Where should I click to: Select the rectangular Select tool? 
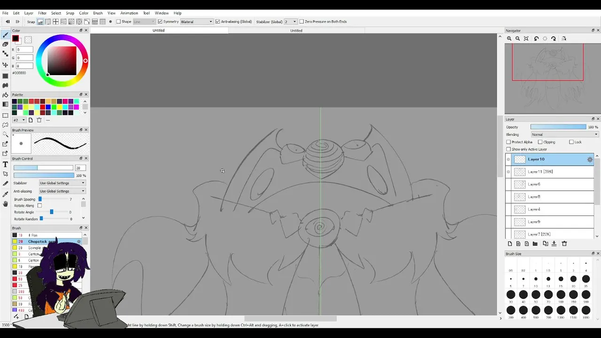coord(5,115)
